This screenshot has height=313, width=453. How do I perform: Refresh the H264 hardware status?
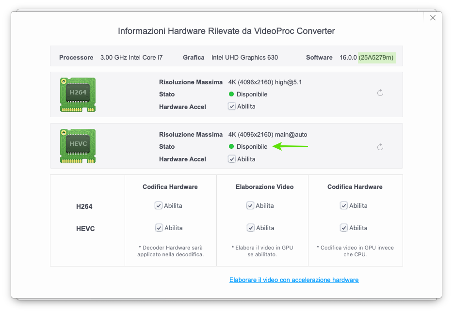[x=380, y=93]
